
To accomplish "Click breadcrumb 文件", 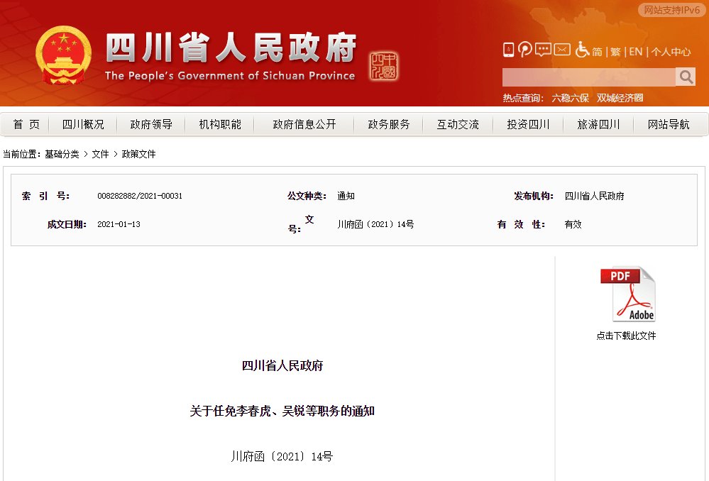I will pos(100,154).
